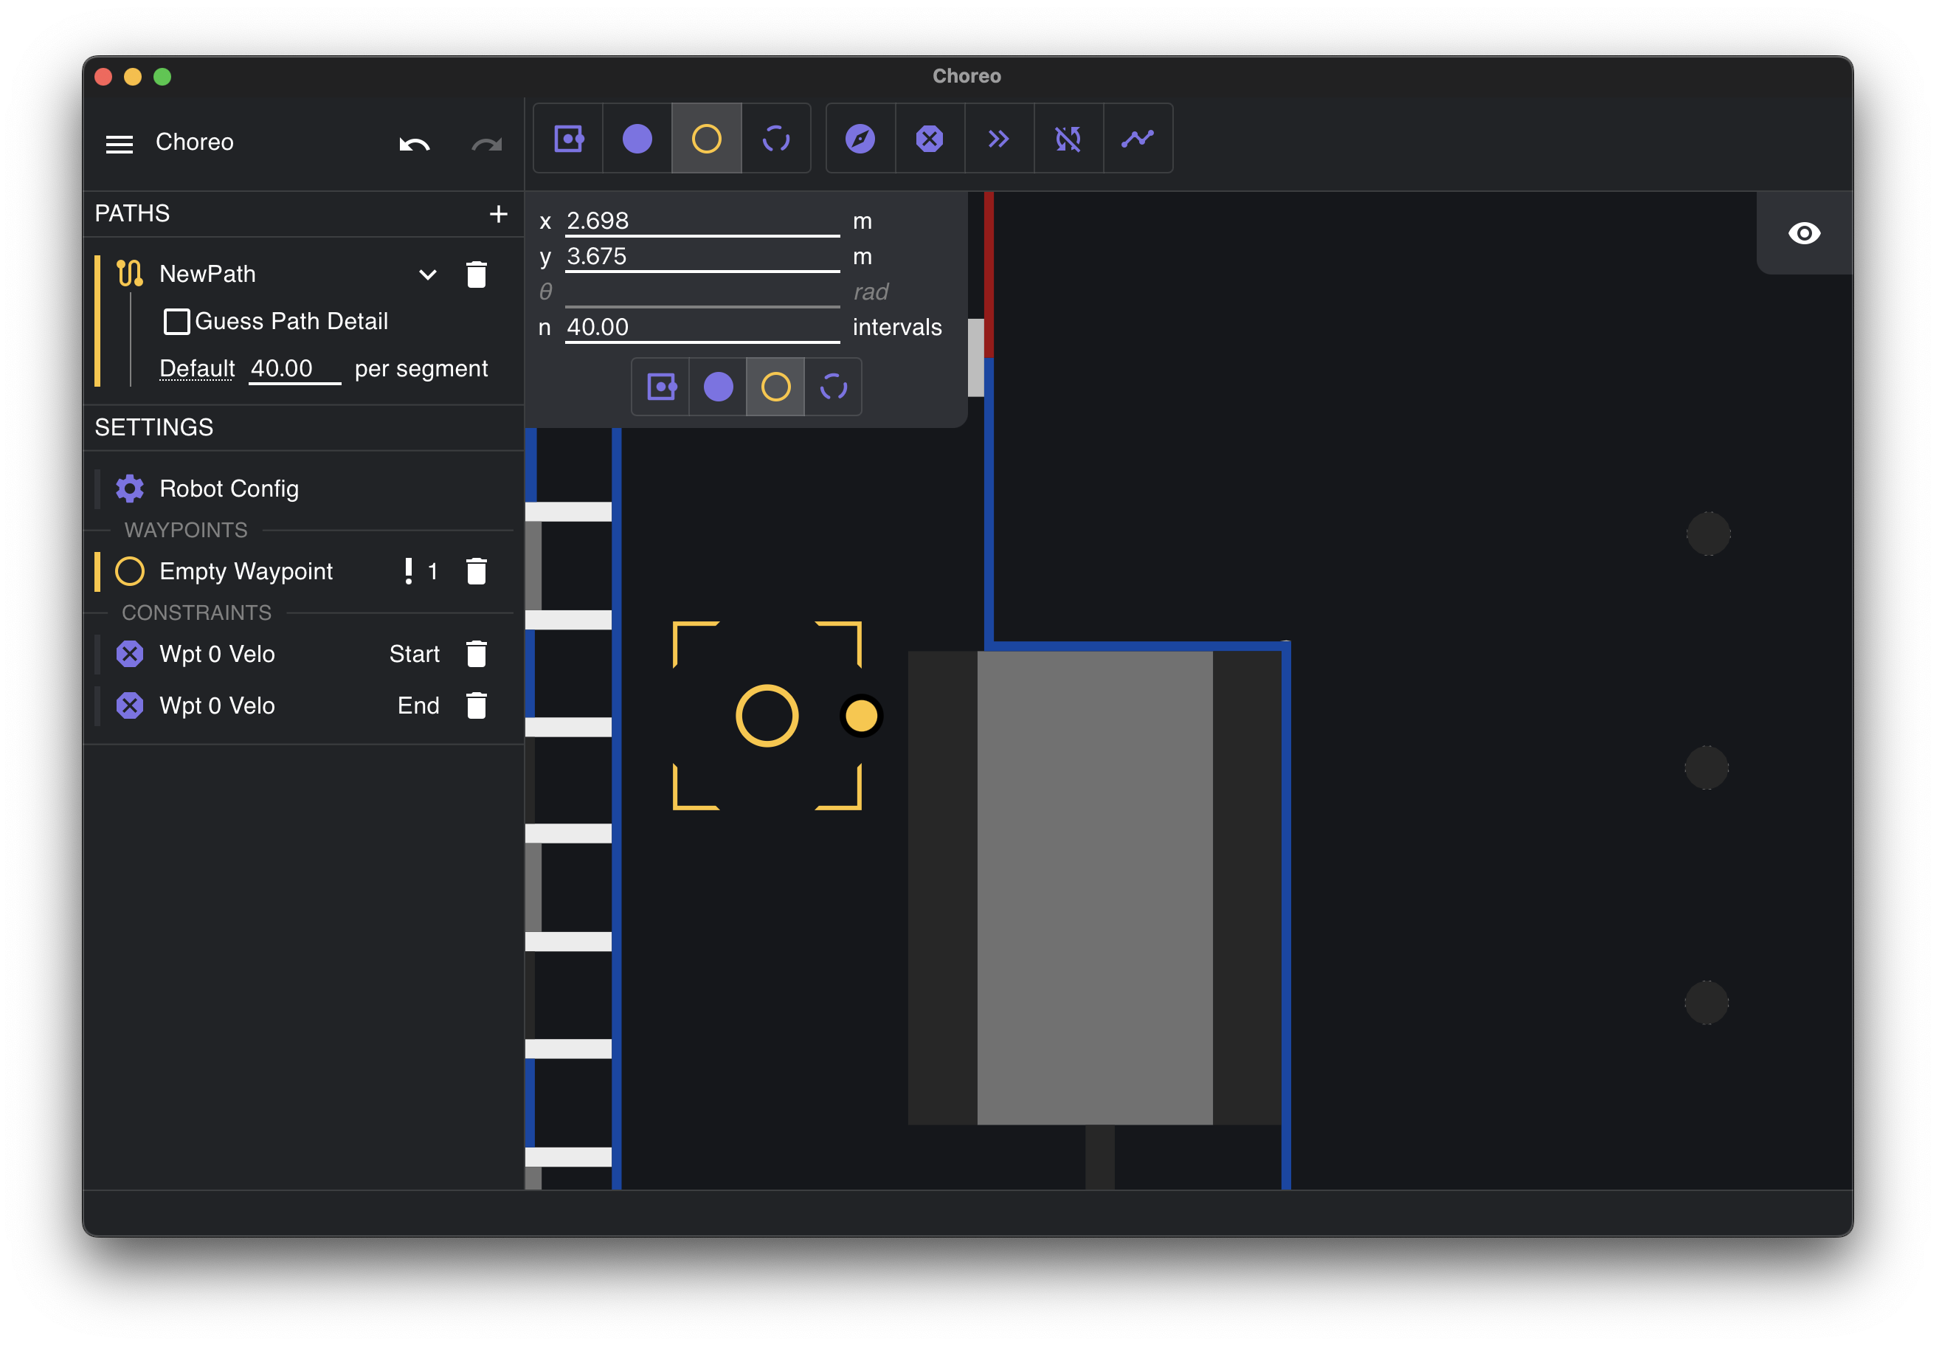Select the max velocity double-chevron tool
The width and height of the screenshot is (1936, 1346).
coord(998,138)
